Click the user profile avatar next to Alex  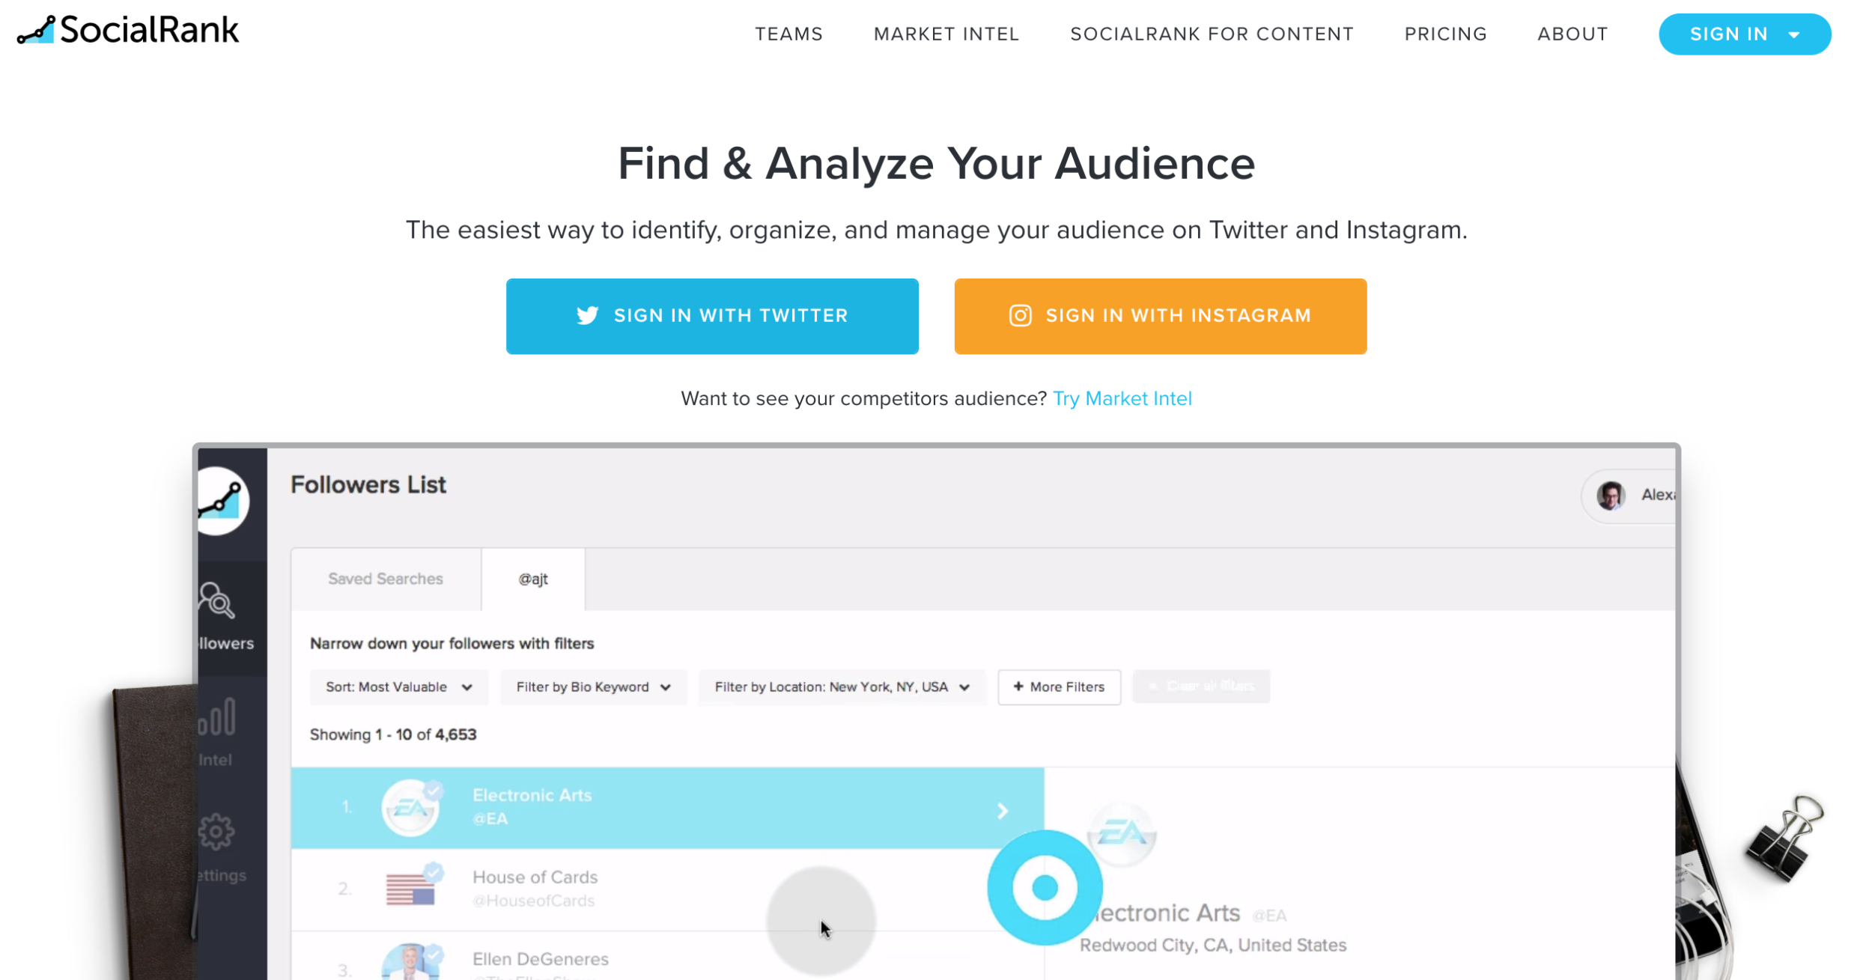tap(1611, 495)
